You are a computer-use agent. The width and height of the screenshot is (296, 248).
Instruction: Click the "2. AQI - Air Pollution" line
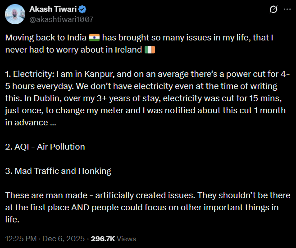tap(45, 146)
